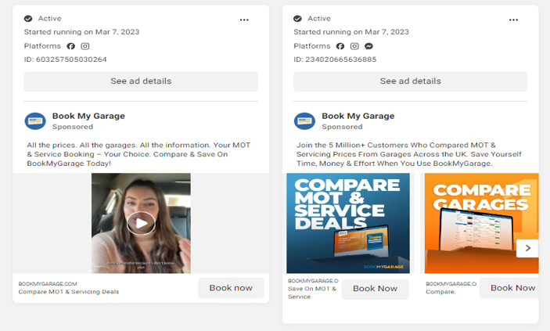
Task: Click Book Now under Compare MOT & Service Deals card
Action: tap(375, 289)
